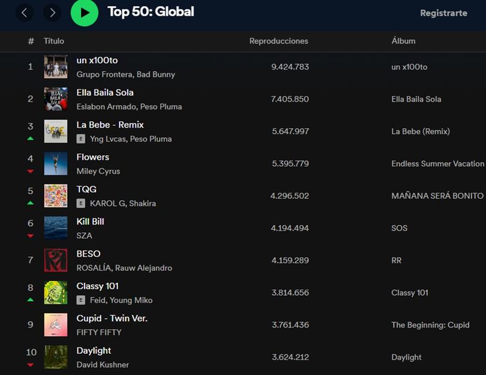Click the forward navigation arrow
This screenshot has height=375, width=486.
coord(52,13)
